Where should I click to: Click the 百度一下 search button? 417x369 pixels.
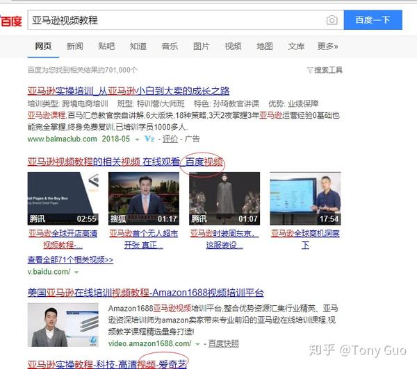(373, 20)
